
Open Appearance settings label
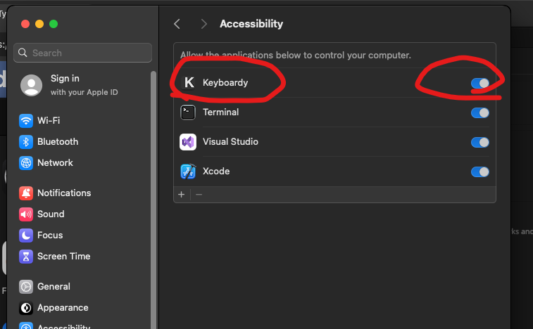(63, 308)
